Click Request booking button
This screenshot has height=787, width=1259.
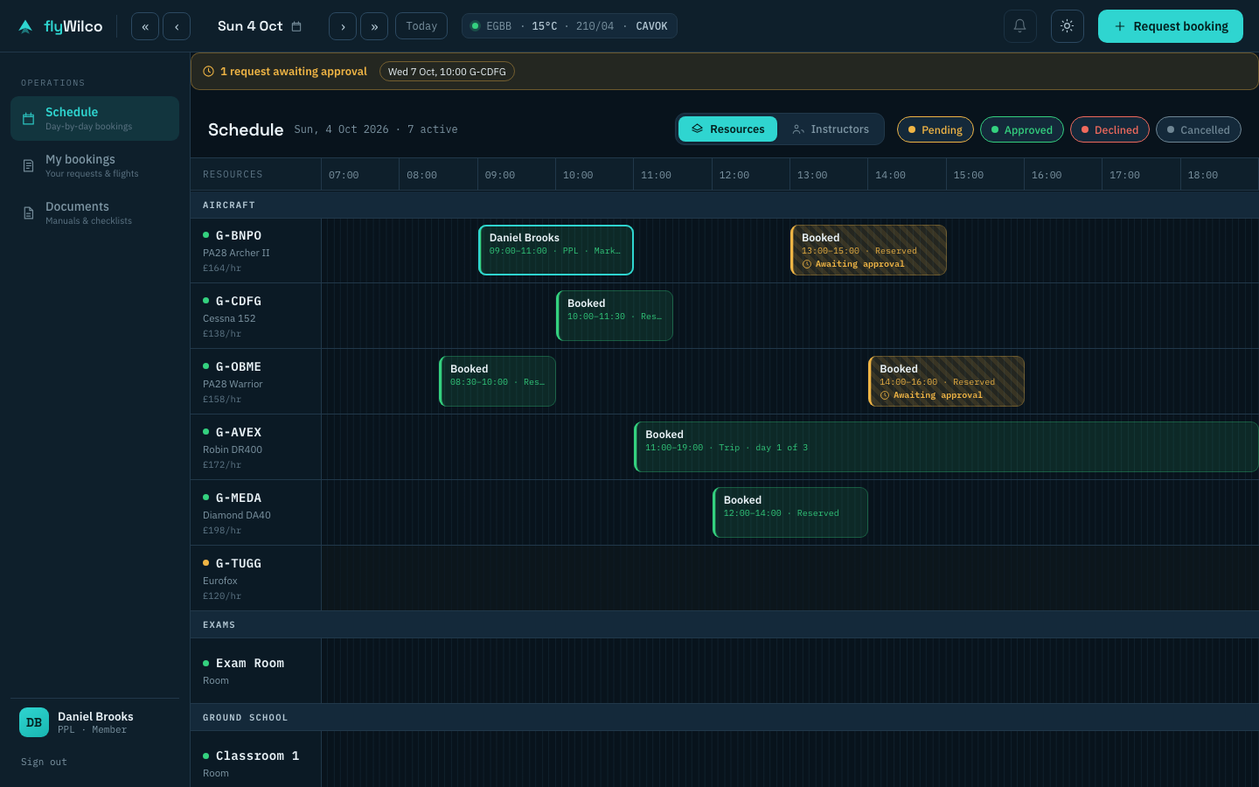coord(1171,26)
